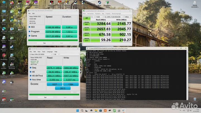The width and height of the screenshot is (201, 113).
Task: Run the RND4K Q32T1 test button
Action: 87,34
